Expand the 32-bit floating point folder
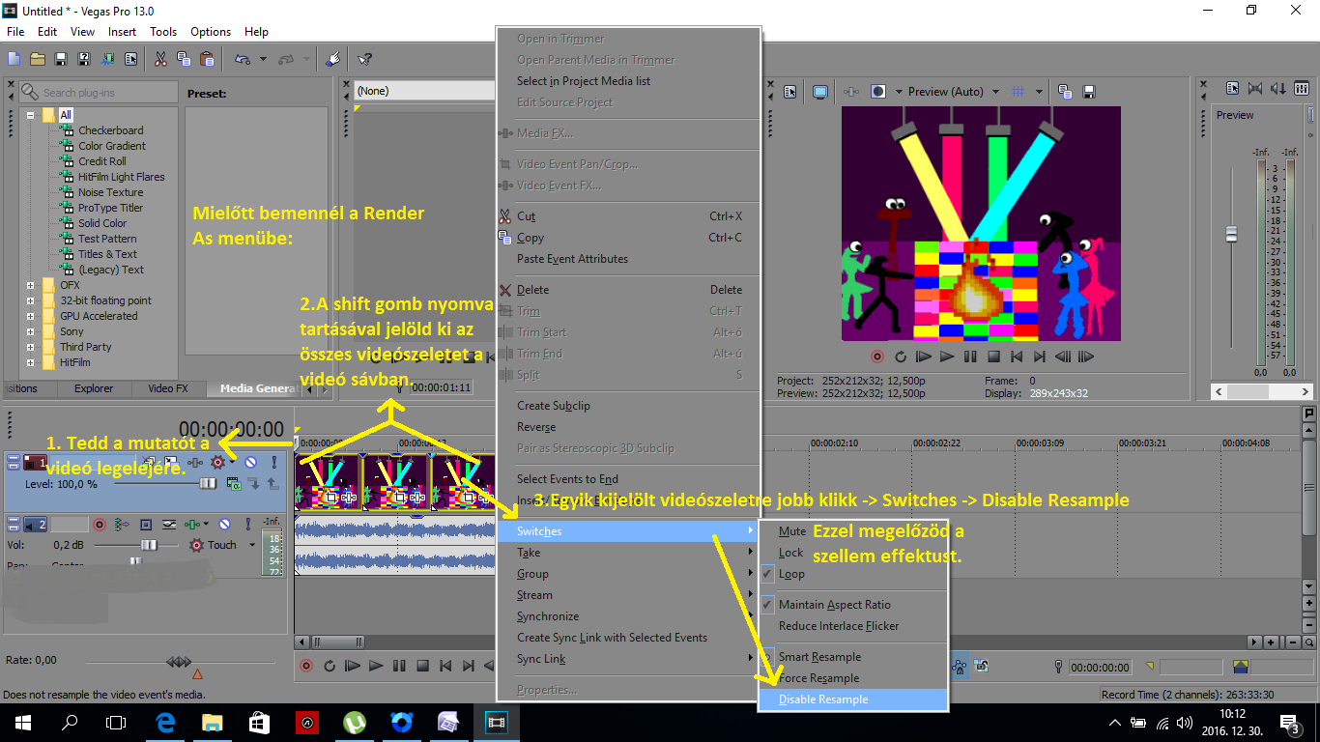This screenshot has width=1320, height=742. coord(31,300)
